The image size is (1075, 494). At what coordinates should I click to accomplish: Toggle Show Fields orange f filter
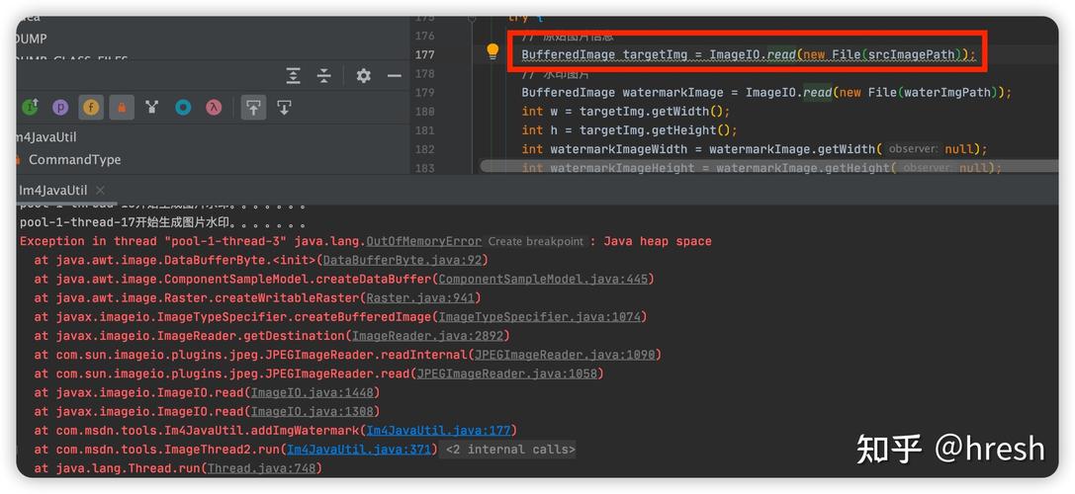tap(91, 108)
